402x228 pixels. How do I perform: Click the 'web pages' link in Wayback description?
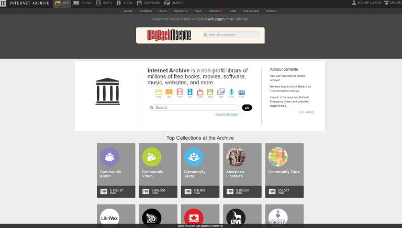(216, 19)
